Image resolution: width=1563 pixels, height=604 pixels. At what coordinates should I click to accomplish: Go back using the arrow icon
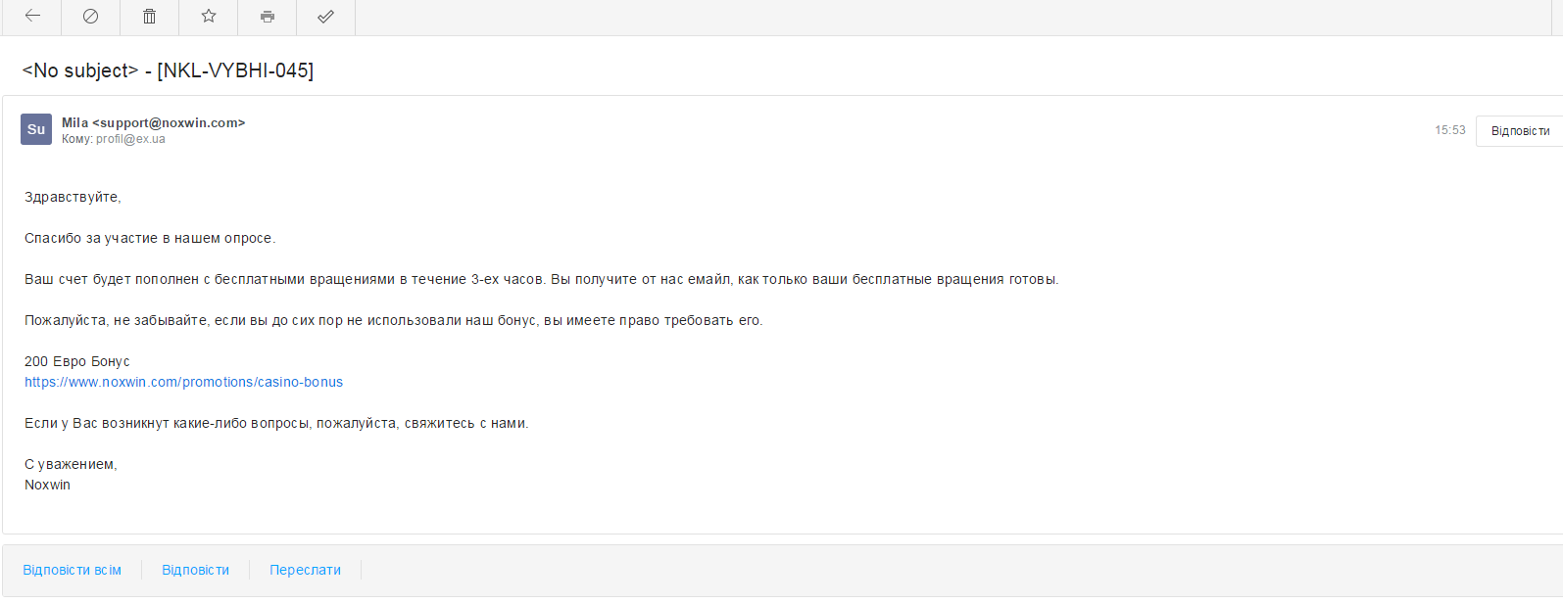pyautogui.click(x=32, y=16)
